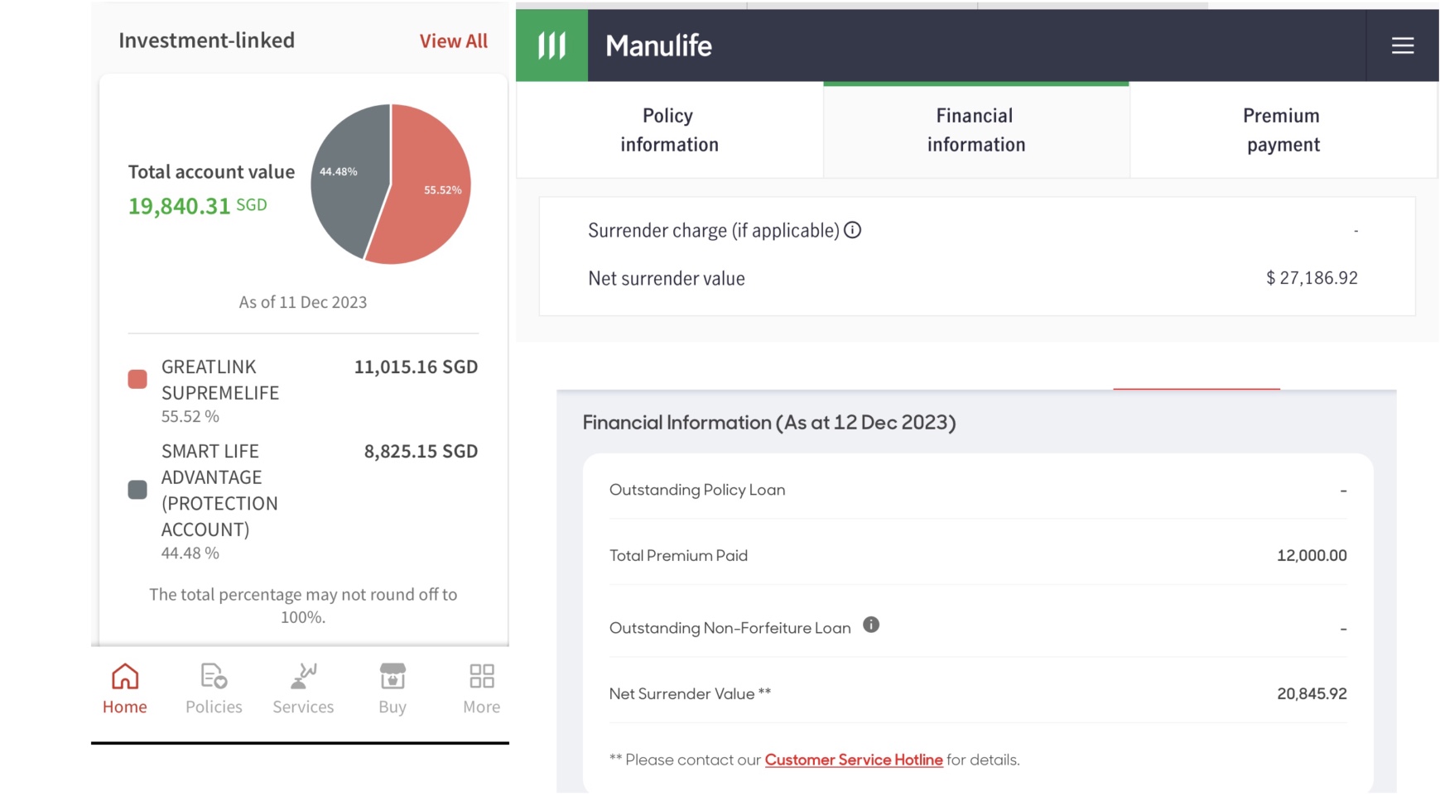Click View All for Investment-linked
This screenshot has height=805, width=1440.
click(x=453, y=41)
